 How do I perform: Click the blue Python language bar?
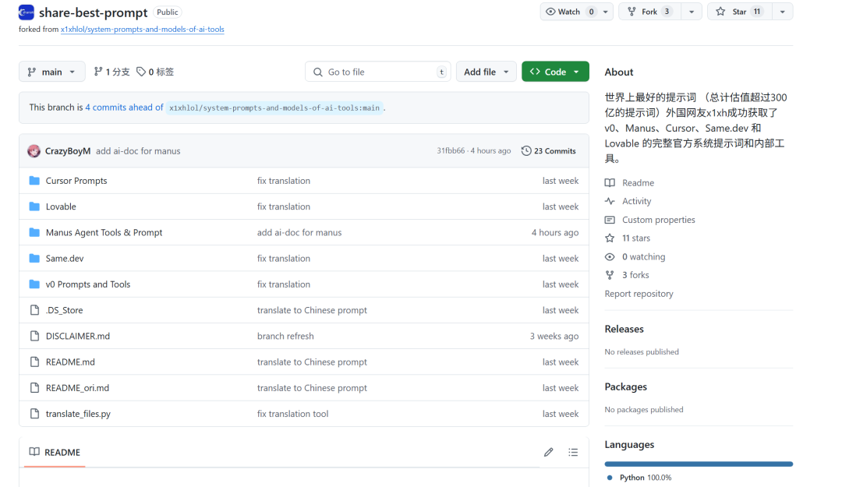(699, 464)
